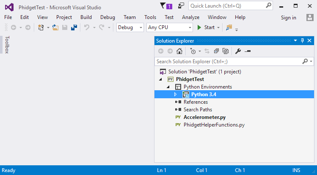Image resolution: width=317 pixels, height=175 pixels.
Task: Click the Navigate Backward toolbar button
Action: [14, 27]
